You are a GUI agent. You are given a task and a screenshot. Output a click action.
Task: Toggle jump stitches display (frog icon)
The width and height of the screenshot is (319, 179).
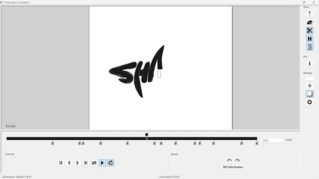[x=310, y=22]
